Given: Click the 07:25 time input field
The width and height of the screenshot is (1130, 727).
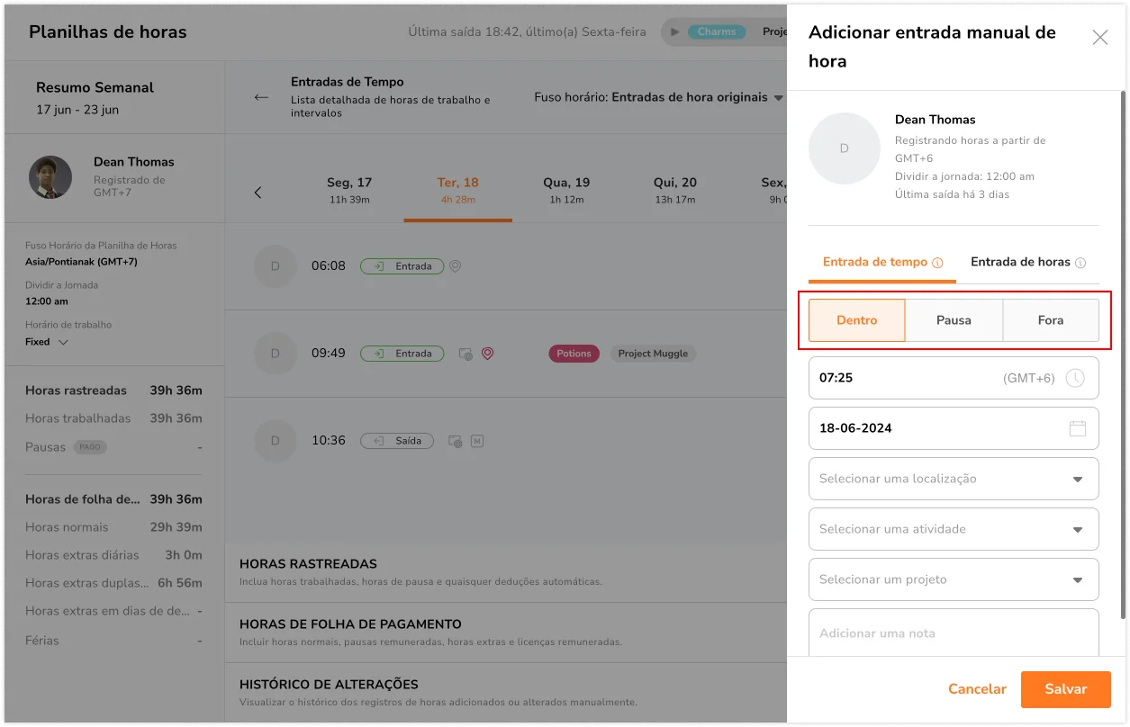Looking at the screenshot, I should [x=954, y=378].
